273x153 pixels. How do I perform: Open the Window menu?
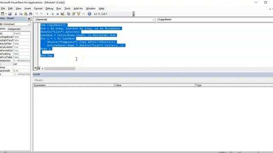click(x=91, y=8)
